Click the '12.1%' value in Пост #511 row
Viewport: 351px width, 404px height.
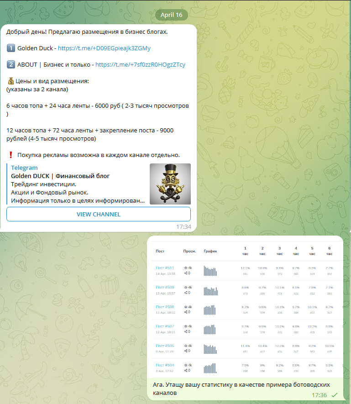[x=245, y=268]
